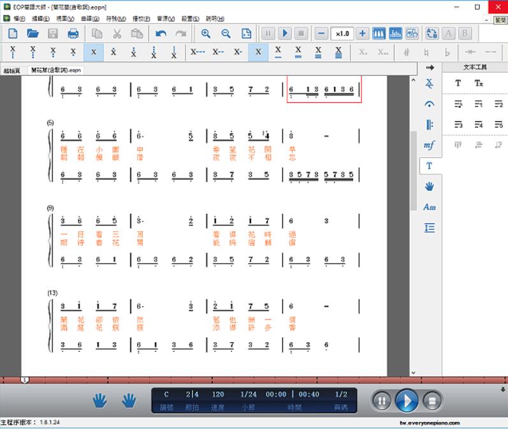Click the plain T text option
508x429 pixels.
coord(458,84)
